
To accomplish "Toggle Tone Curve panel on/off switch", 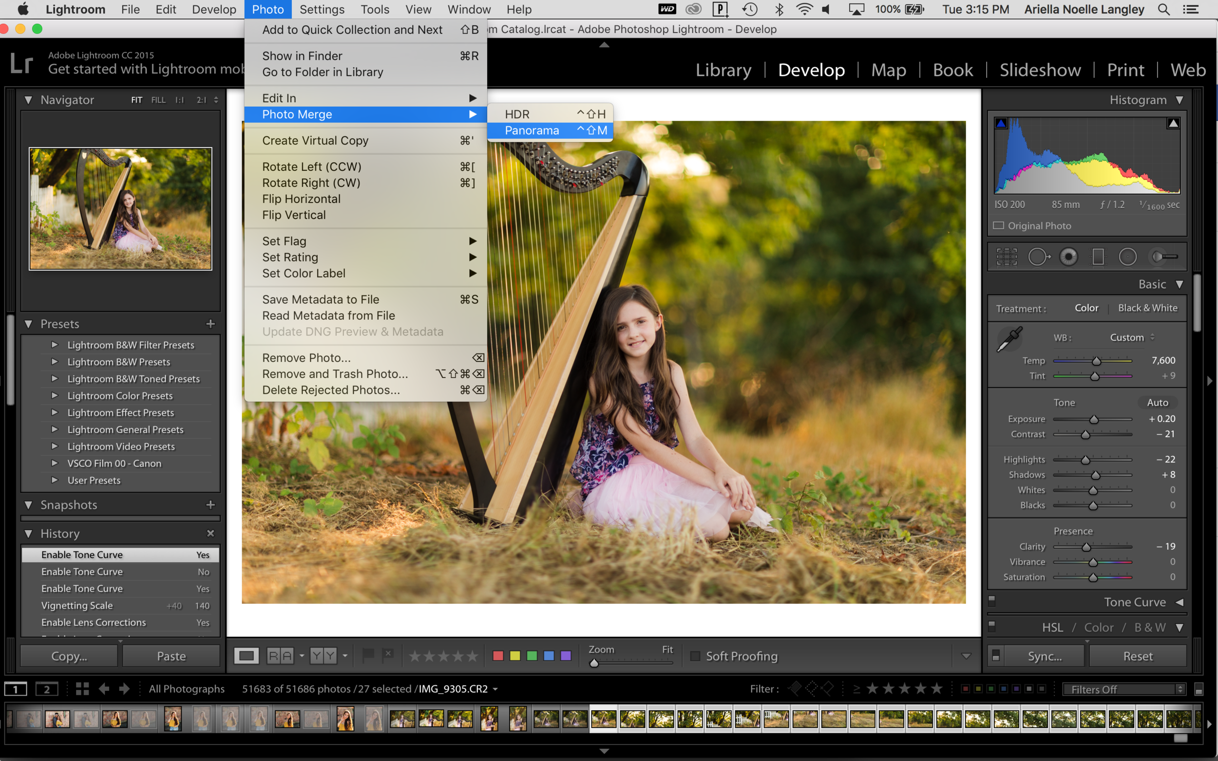I will click(x=992, y=600).
